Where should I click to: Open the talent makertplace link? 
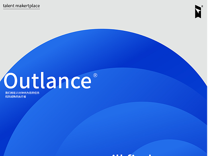click(x=21, y=6)
